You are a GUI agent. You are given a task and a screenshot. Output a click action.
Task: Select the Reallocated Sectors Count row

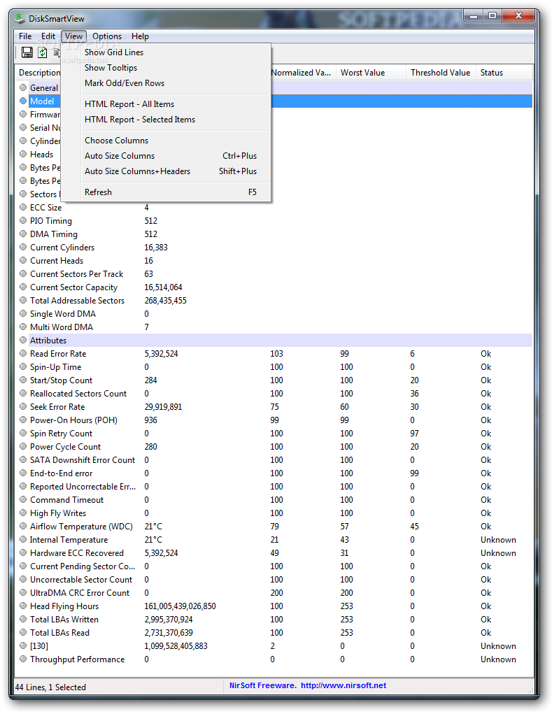[x=274, y=394]
